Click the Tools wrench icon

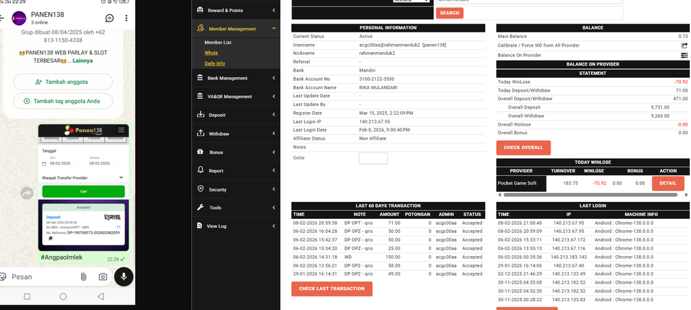coord(200,207)
